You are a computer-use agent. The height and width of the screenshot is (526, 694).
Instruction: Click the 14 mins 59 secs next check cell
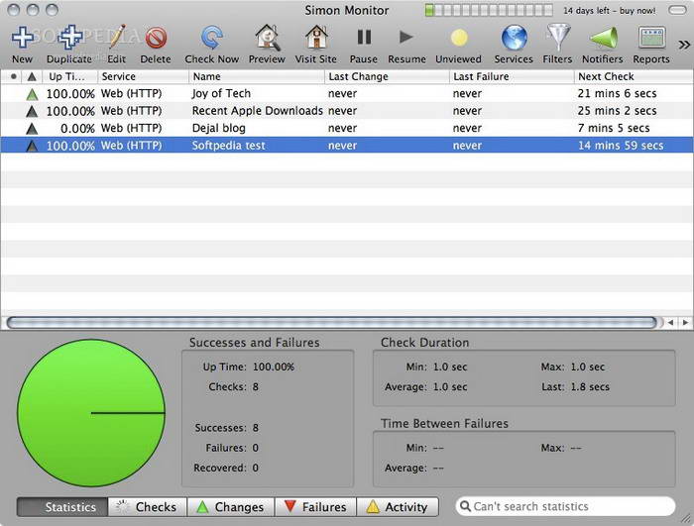point(621,146)
